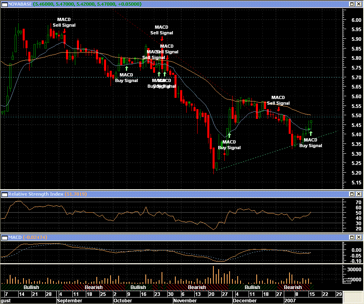
Task: Maximize the Relative Strength Index panel
Action: (352, 194)
